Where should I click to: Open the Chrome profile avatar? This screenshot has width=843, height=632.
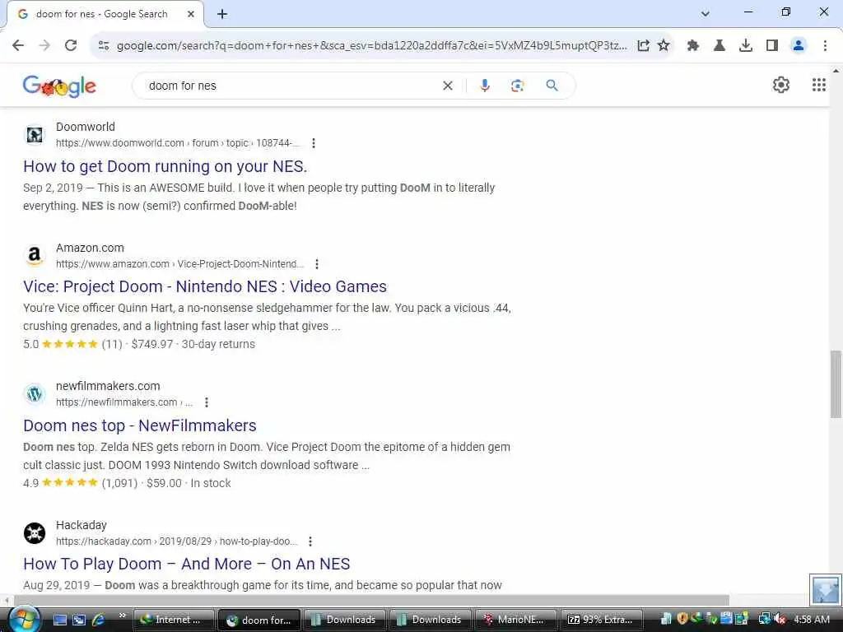pyautogui.click(x=799, y=46)
